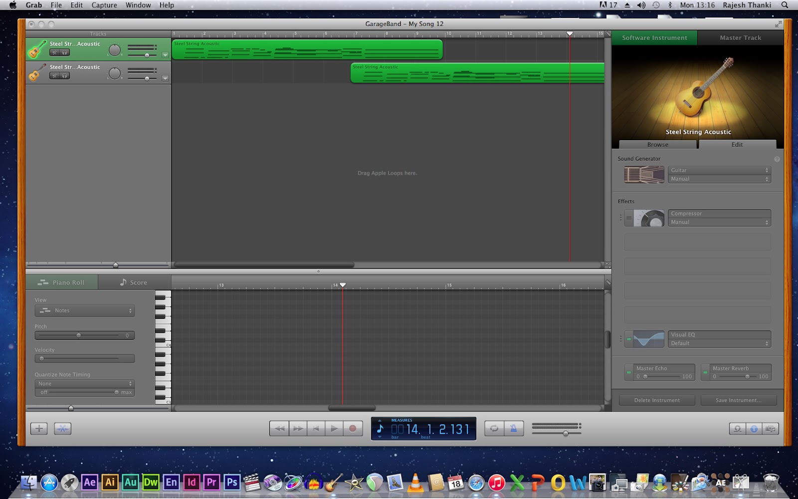
Task: Open the Visual EQ effect dropdown
Action: [719, 335]
